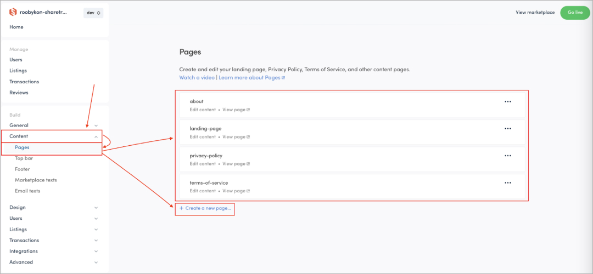Open Users under Manage
The image size is (593, 274).
coord(16,60)
